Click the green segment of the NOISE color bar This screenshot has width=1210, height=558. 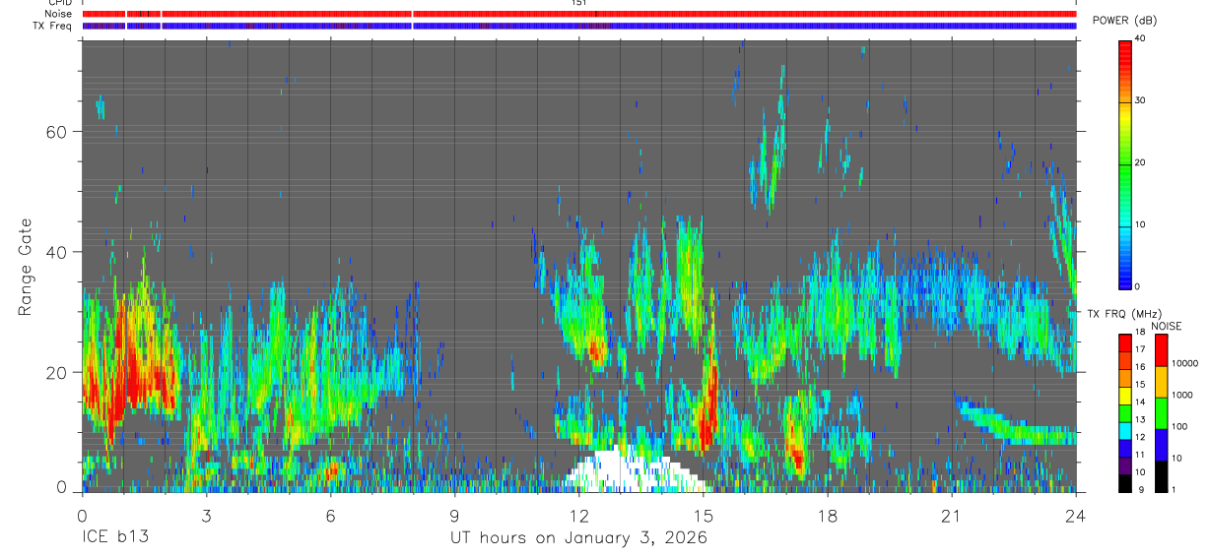pos(1161,412)
